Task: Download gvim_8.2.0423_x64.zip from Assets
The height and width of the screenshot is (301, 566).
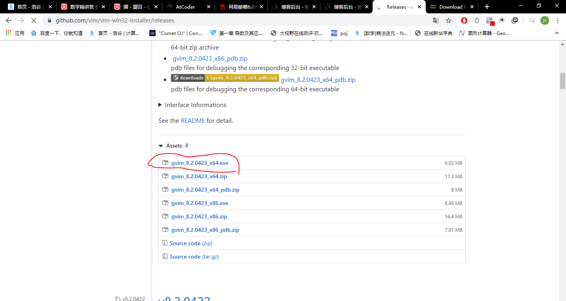Action: (199, 176)
